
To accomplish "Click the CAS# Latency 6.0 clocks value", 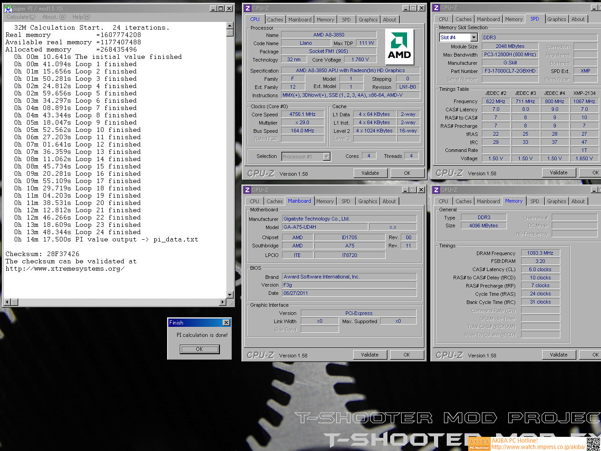I will point(540,269).
